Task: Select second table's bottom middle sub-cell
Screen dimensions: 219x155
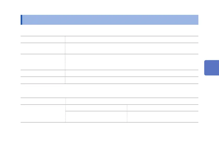Action: pos(96,117)
